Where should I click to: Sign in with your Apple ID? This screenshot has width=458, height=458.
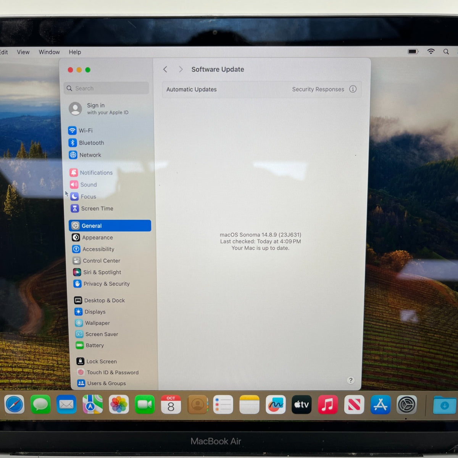[98, 109]
